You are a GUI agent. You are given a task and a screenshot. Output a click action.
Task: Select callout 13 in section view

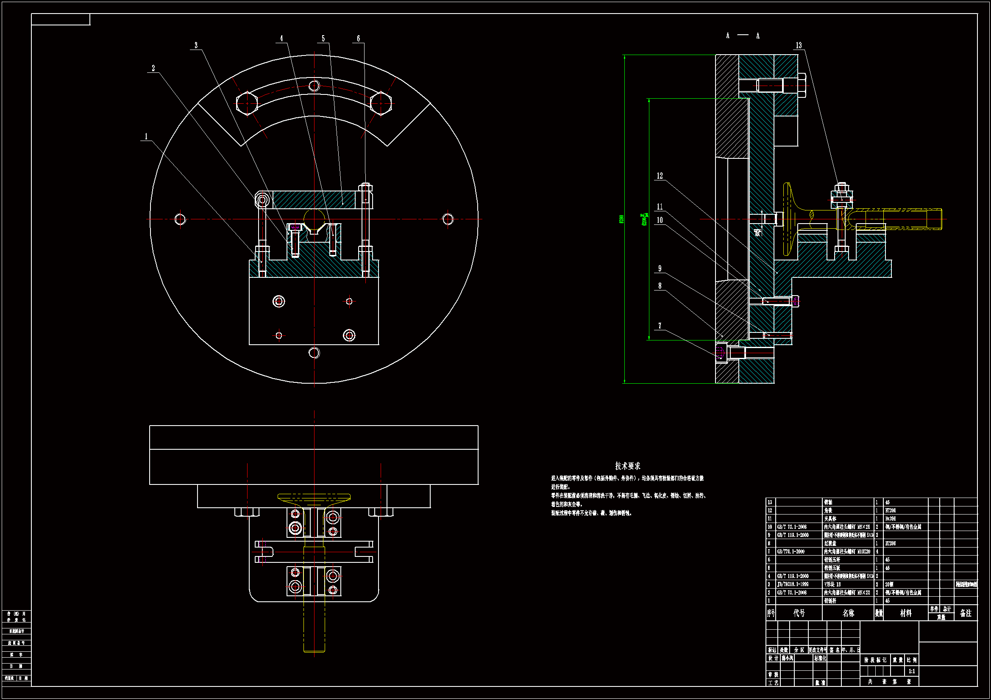pos(799,45)
